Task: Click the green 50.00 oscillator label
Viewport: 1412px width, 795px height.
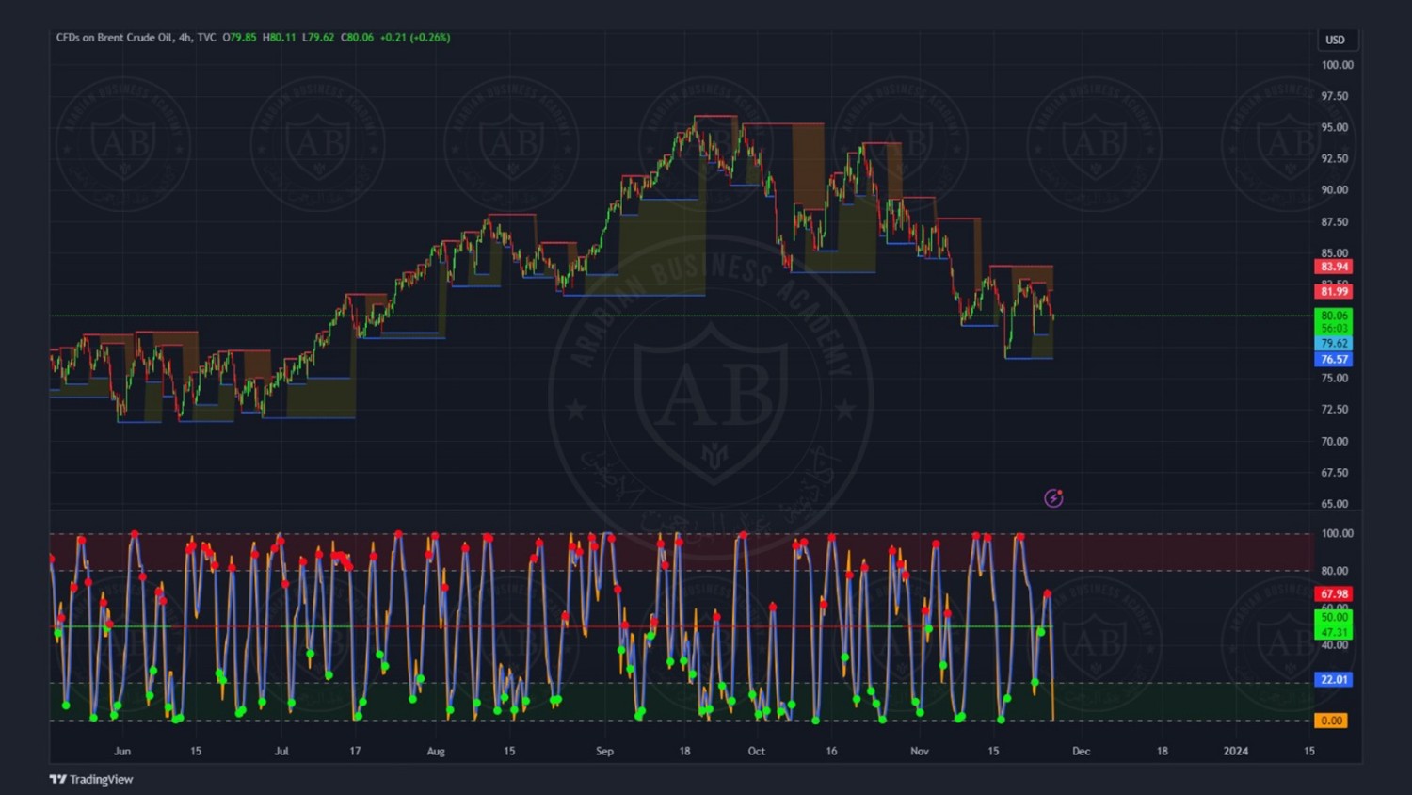Action: [1333, 617]
